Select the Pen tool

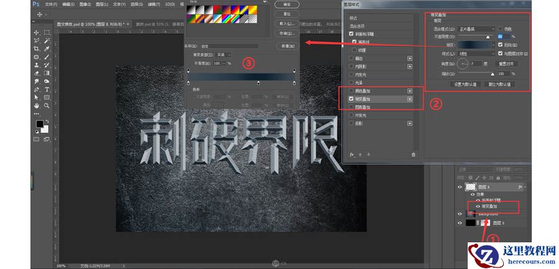[x=37, y=89]
